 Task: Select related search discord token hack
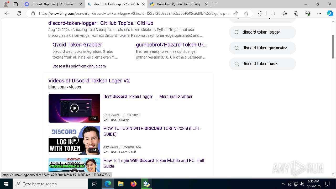point(262,64)
